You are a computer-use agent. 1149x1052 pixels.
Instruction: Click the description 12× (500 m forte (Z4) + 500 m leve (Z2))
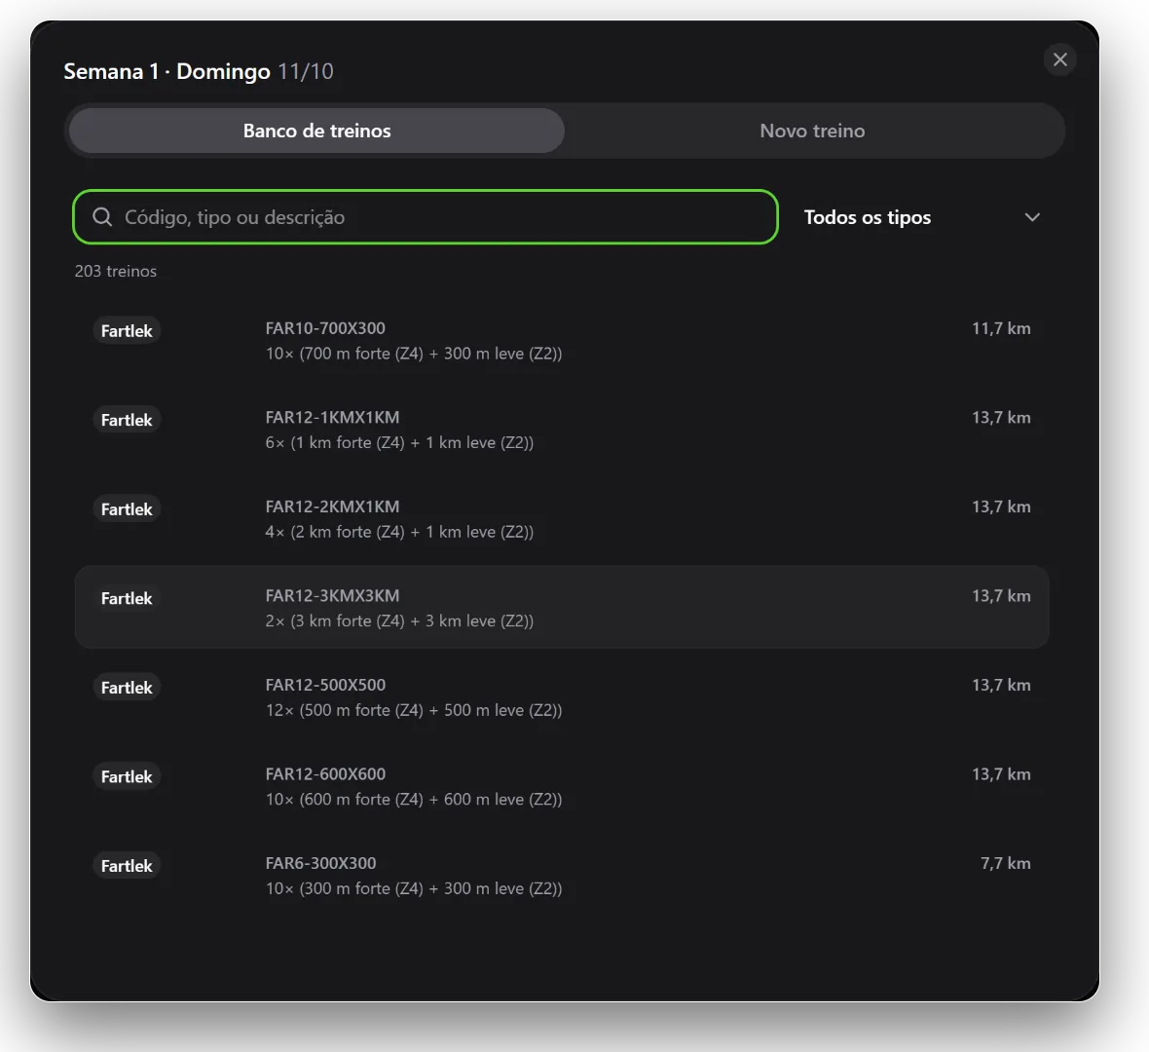click(413, 710)
